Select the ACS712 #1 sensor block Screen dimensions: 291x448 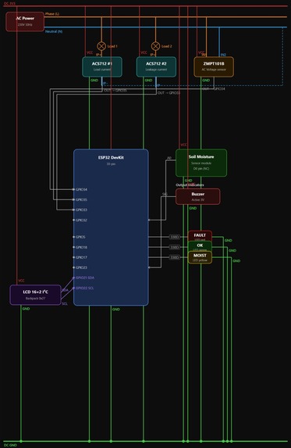pos(102,66)
